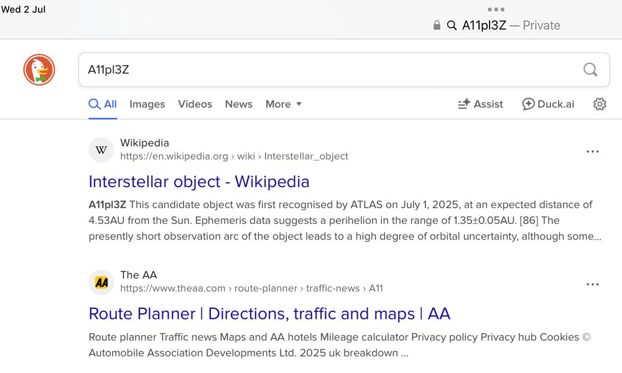Tap the browser address bar A11pl3Z — Private
The width and height of the screenshot is (622, 373).
point(496,25)
